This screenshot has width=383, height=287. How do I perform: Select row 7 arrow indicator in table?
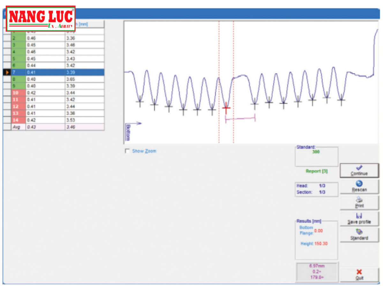7,72
